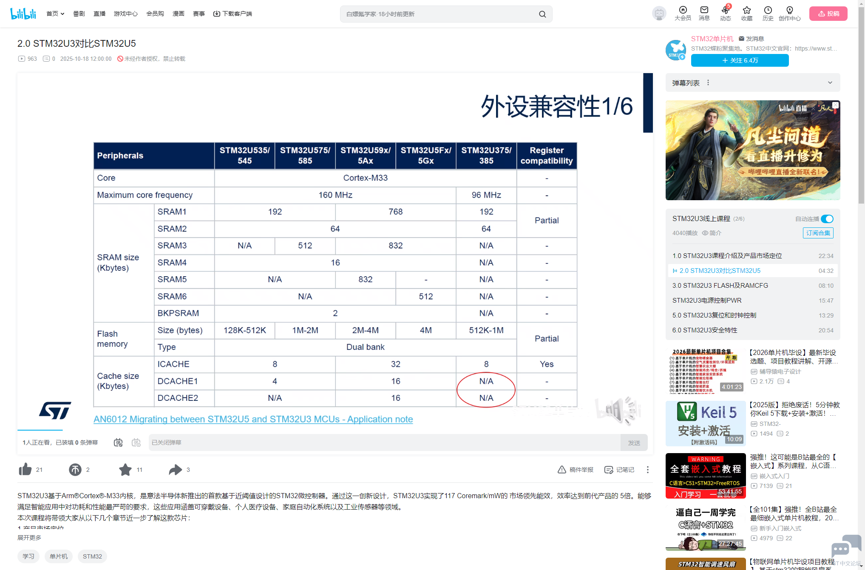Expand description with 展开更多

[x=29, y=538]
